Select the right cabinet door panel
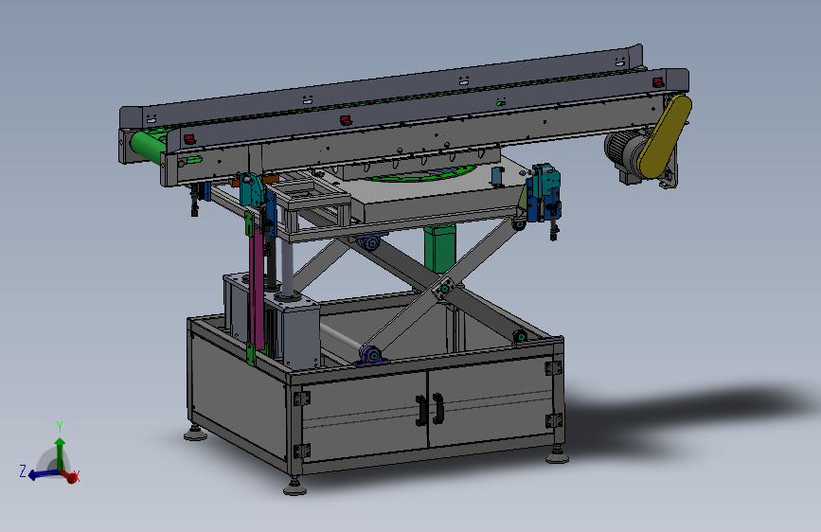Image resolution: width=821 pixels, height=532 pixels. tap(491, 401)
